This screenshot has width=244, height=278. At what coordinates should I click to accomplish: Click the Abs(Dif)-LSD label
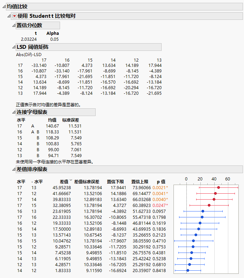click(x=29, y=54)
